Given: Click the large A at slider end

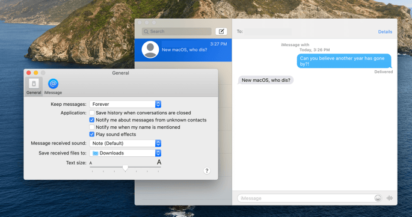Looking at the screenshot, I should pos(159,162).
